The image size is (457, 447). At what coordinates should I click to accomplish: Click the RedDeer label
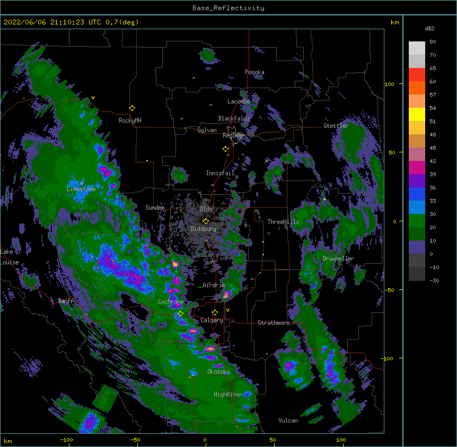pyautogui.click(x=233, y=135)
